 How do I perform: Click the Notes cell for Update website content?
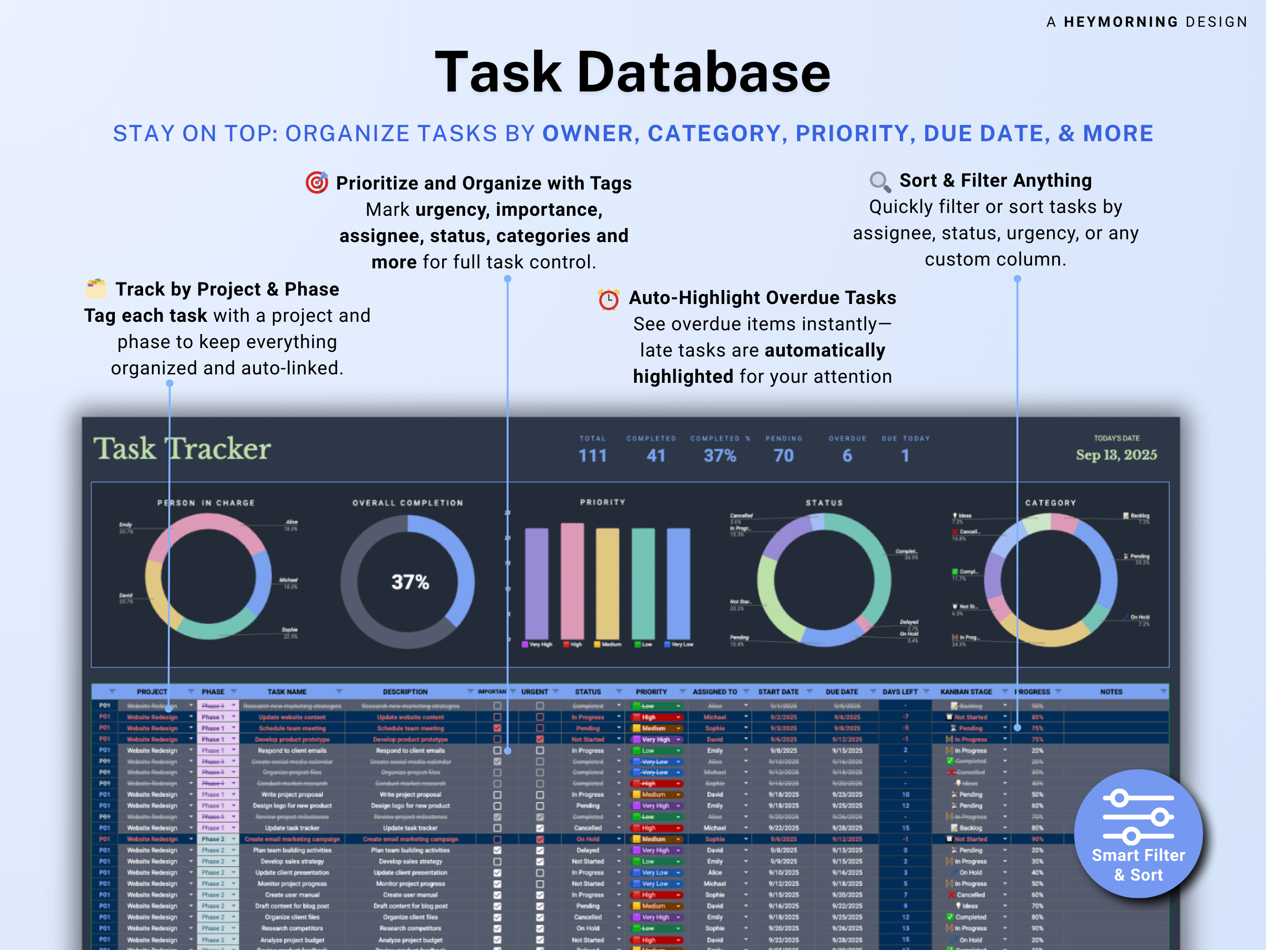[1116, 717]
